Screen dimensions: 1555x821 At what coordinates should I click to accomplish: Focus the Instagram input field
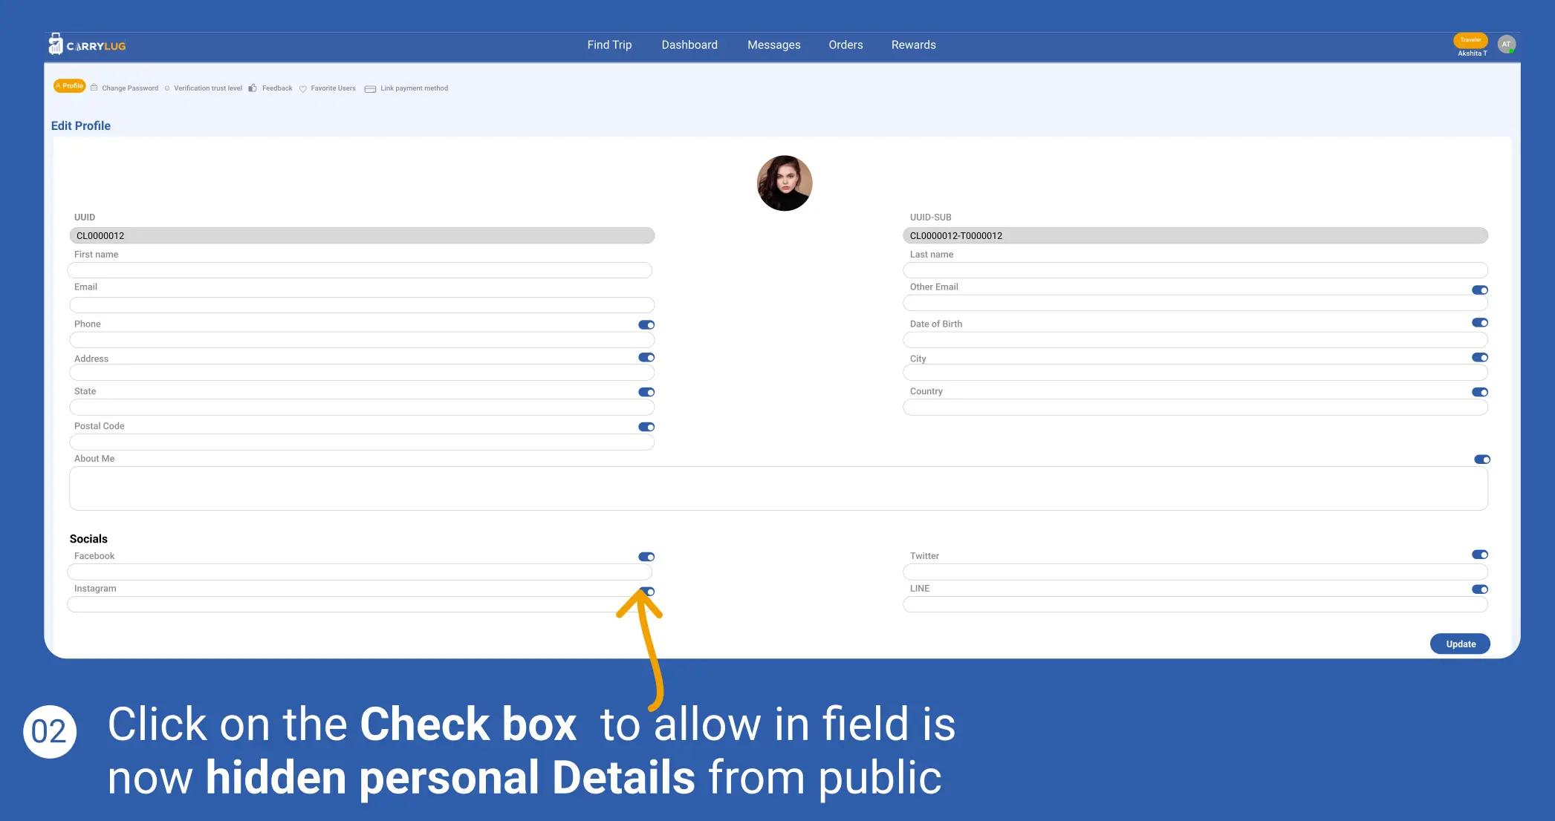360,605
